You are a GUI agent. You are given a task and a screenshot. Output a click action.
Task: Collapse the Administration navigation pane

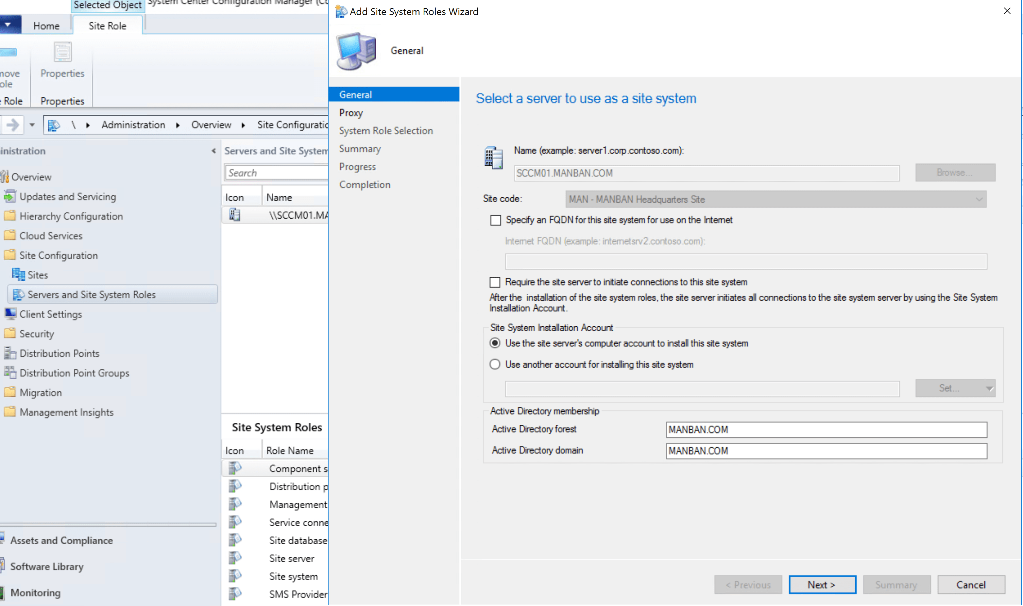pyautogui.click(x=213, y=151)
